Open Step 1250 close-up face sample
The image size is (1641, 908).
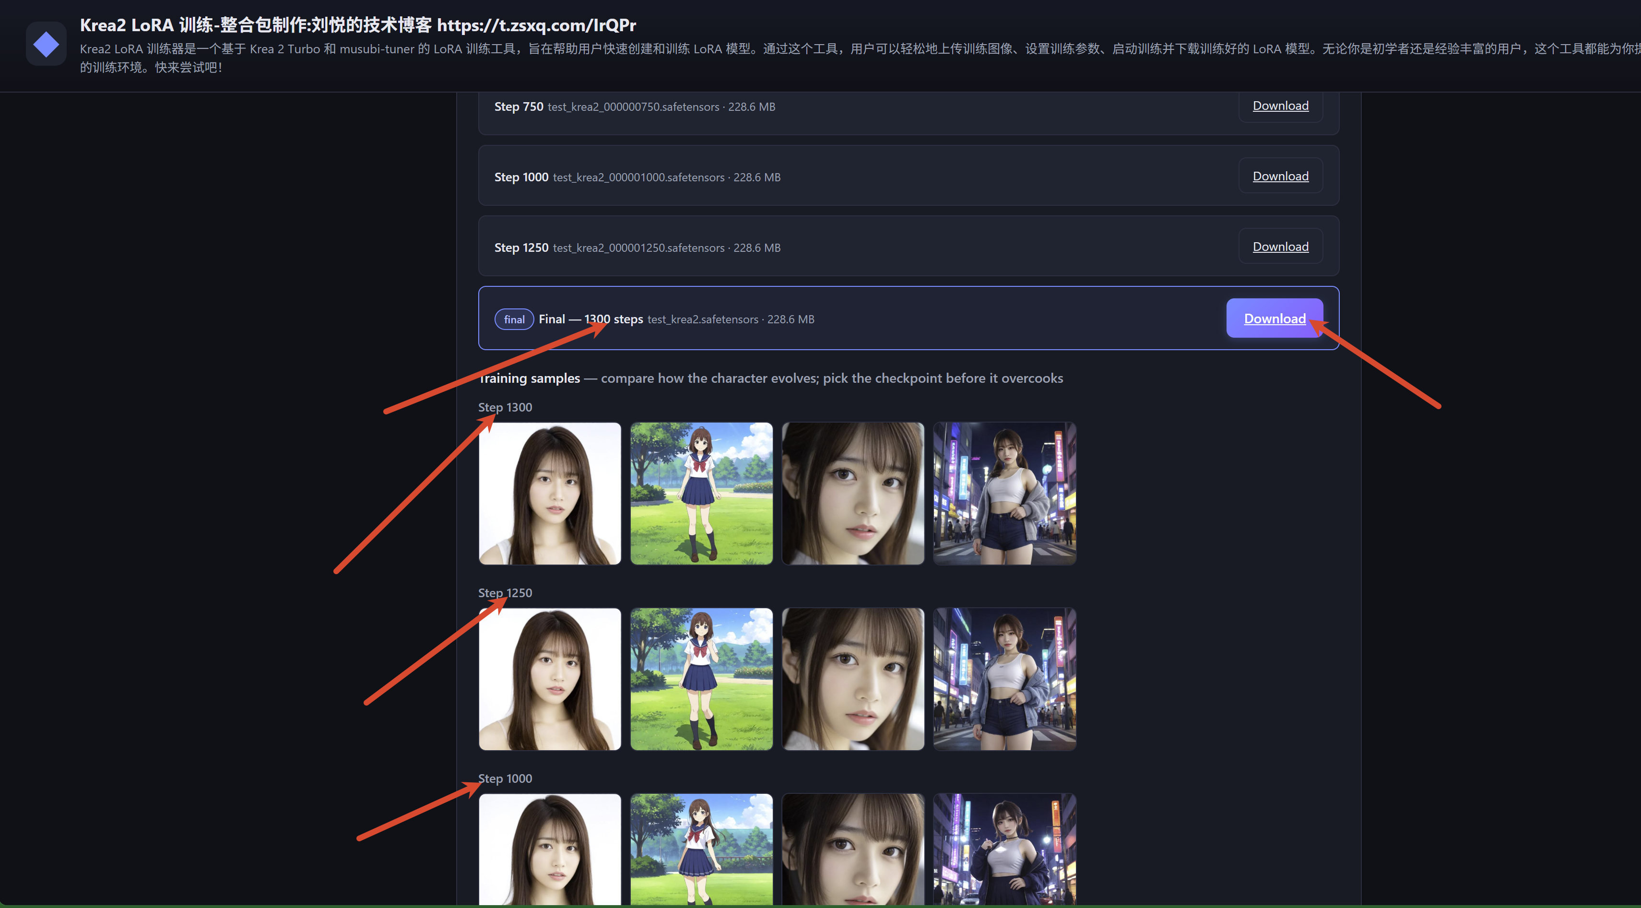point(853,679)
